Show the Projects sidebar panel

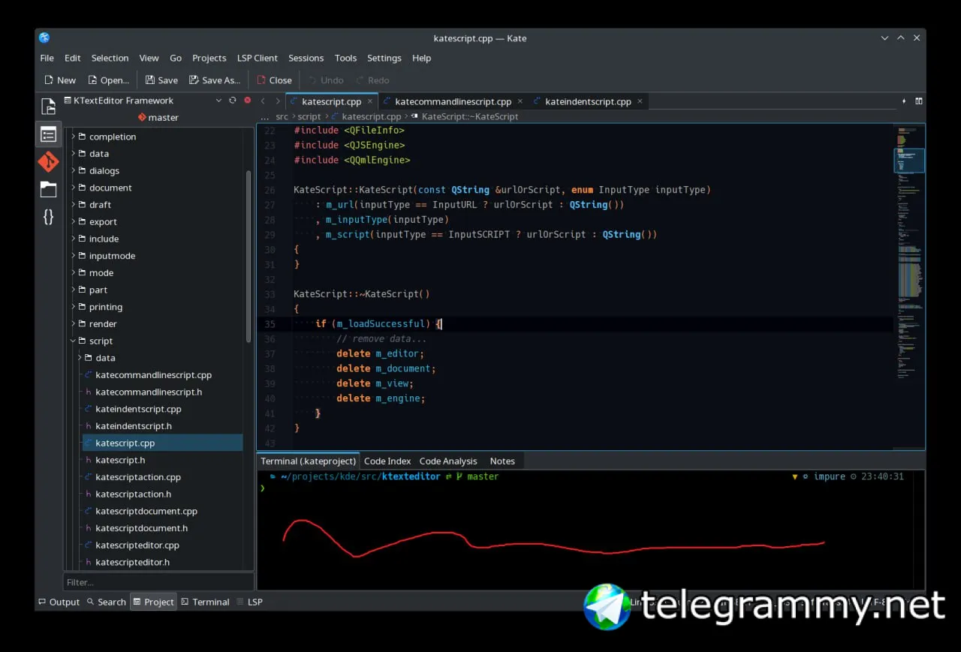pyautogui.click(x=48, y=134)
